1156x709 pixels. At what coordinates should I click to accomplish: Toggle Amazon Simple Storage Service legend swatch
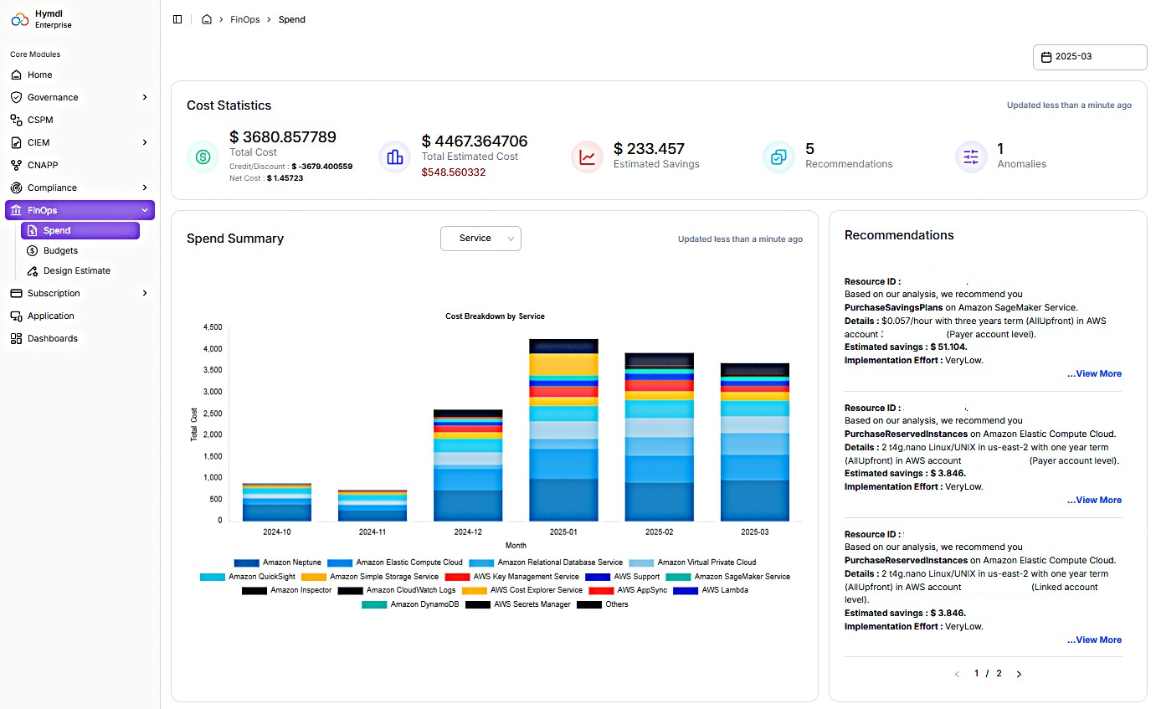coord(313,577)
